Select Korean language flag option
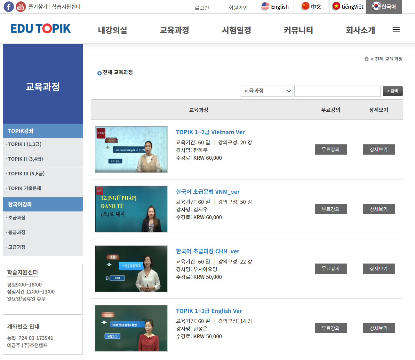Image resolution: width=415 pixels, height=360 pixels. pos(376,6)
